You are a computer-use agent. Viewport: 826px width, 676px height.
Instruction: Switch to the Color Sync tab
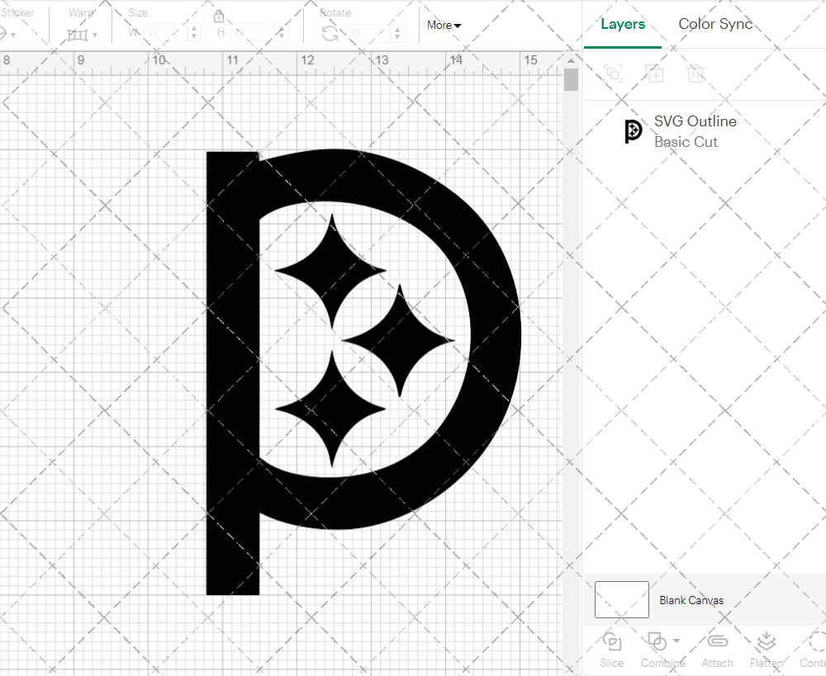tap(715, 24)
